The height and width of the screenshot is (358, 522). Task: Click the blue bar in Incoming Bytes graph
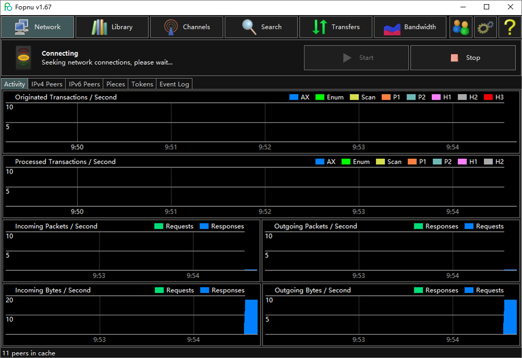[x=251, y=317]
